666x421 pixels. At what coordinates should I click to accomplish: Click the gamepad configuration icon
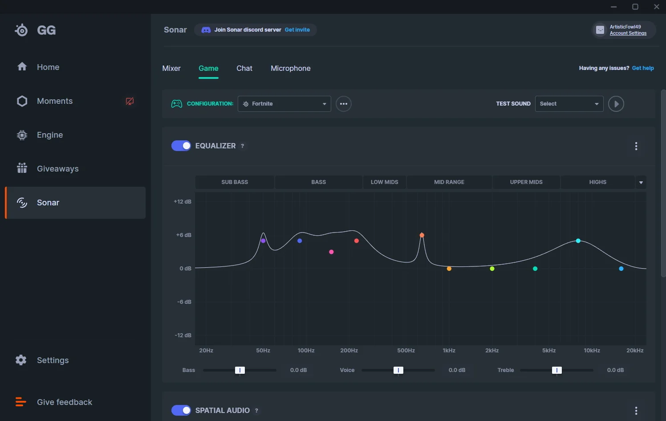point(177,104)
